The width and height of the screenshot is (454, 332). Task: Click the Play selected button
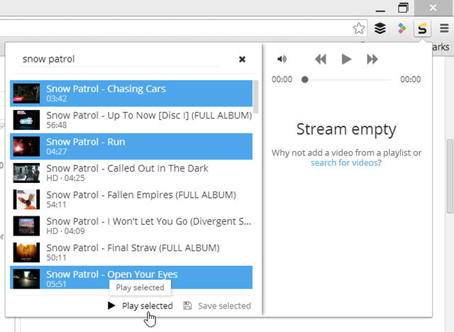140,306
